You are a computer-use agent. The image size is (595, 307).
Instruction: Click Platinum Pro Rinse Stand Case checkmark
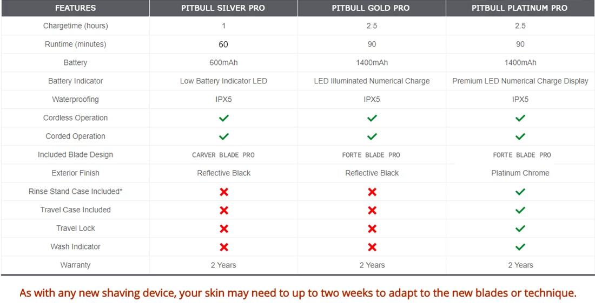520,192
